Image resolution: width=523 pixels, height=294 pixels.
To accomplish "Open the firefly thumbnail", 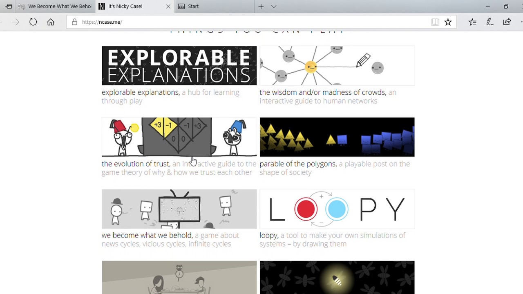I will point(337,277).
